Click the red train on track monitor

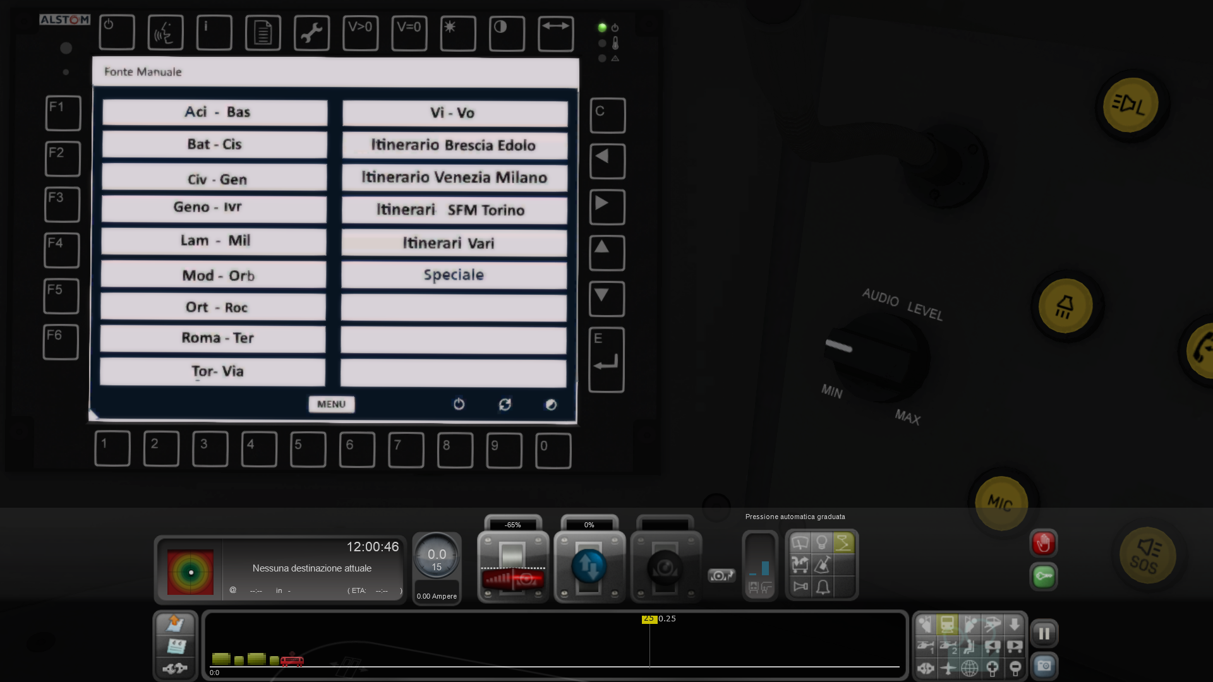292,661
